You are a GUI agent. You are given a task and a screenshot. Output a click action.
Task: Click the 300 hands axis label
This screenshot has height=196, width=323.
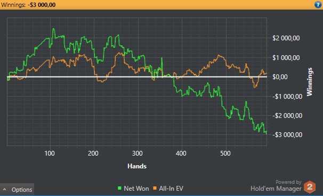[138, 154]
